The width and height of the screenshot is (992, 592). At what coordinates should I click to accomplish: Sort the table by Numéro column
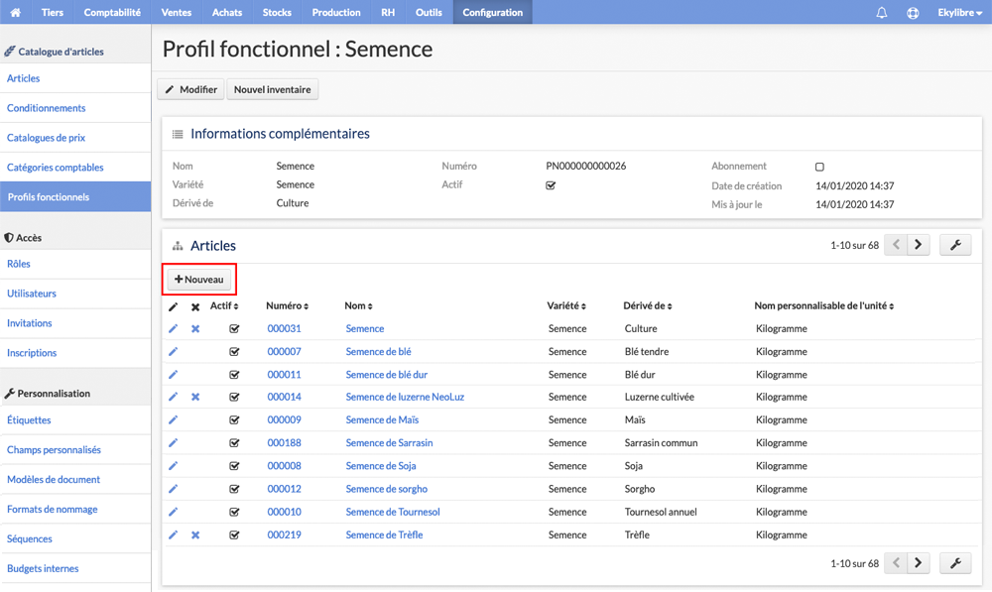pyautogui.click(x=288, y=305)
